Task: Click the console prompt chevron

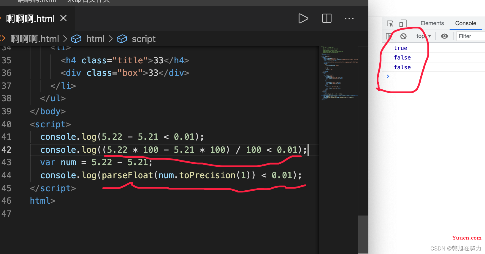Action: pos(388,76)
